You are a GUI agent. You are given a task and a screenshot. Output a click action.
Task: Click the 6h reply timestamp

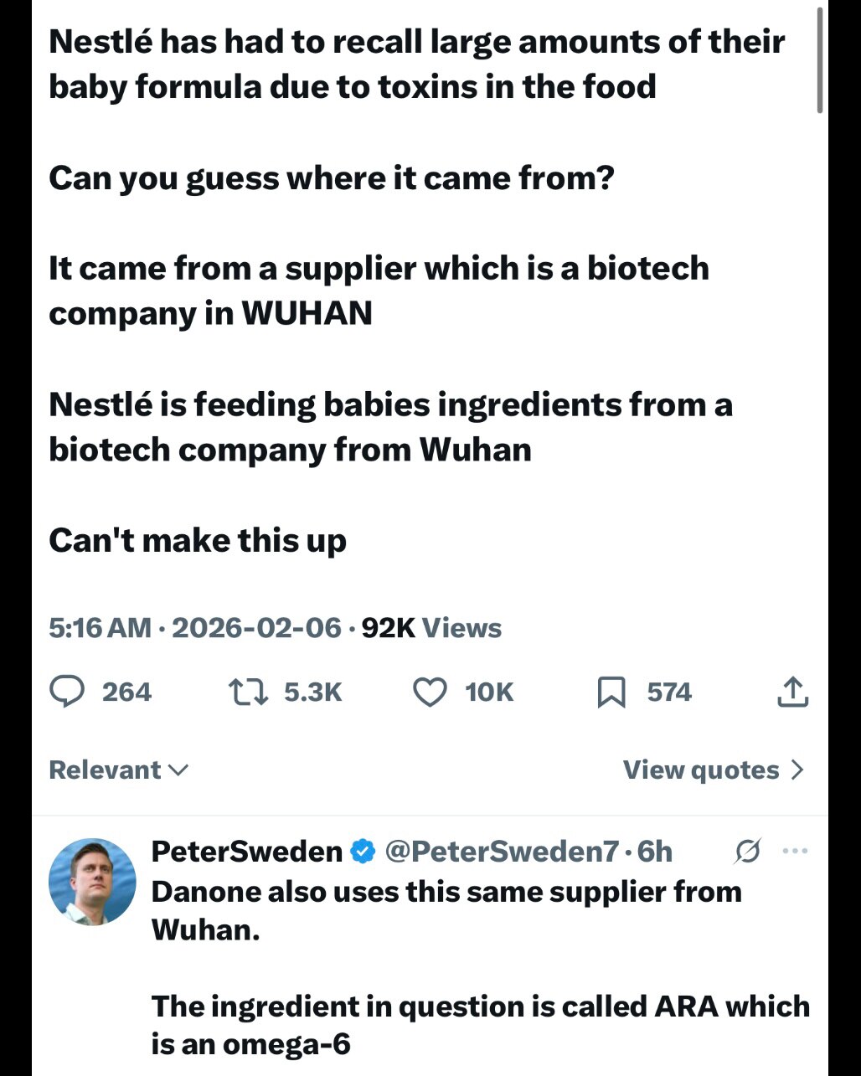pos(655,852)
